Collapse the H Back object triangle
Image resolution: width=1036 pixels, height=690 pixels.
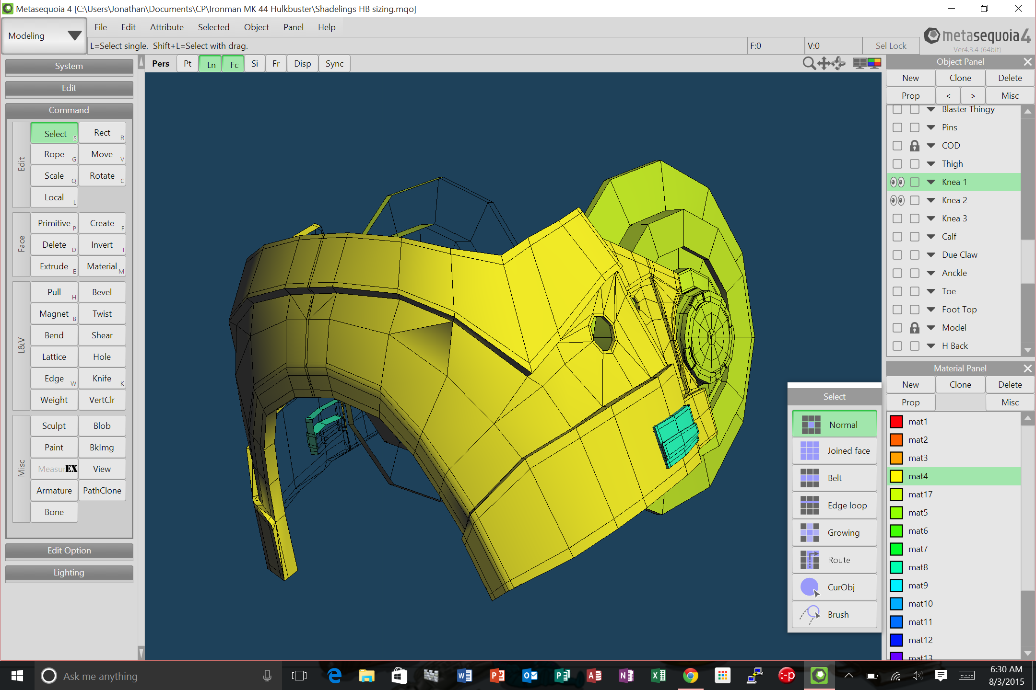931,346
